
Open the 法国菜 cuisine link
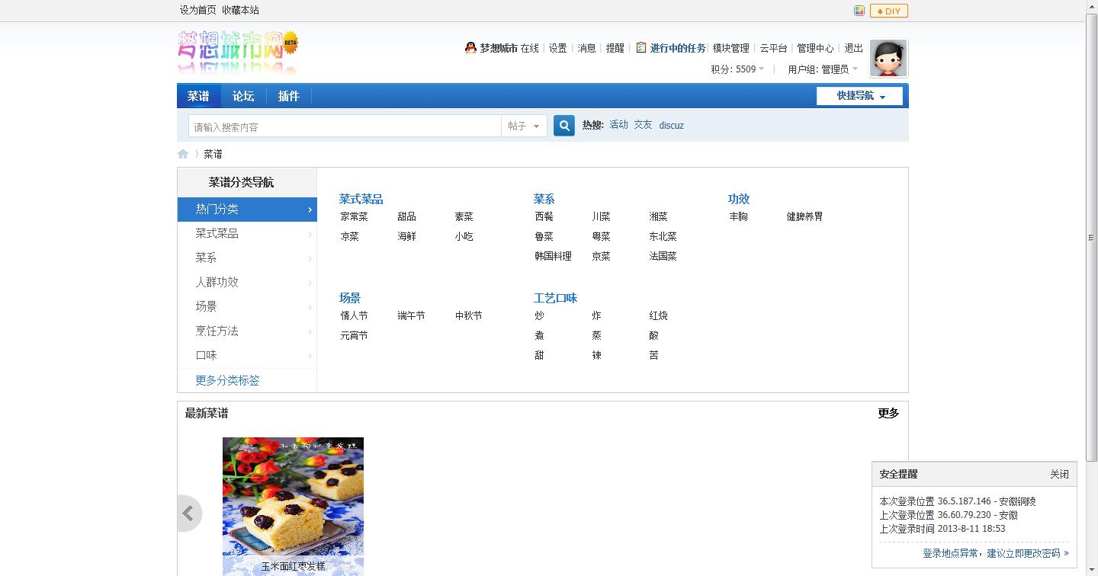(663, 256)
